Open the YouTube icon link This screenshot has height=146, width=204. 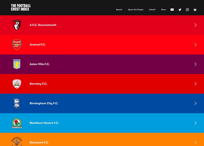pos(172,10)
